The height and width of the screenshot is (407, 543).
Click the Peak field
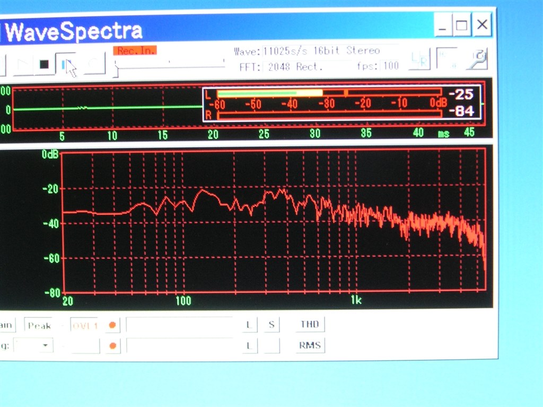[x=39, y=325]
